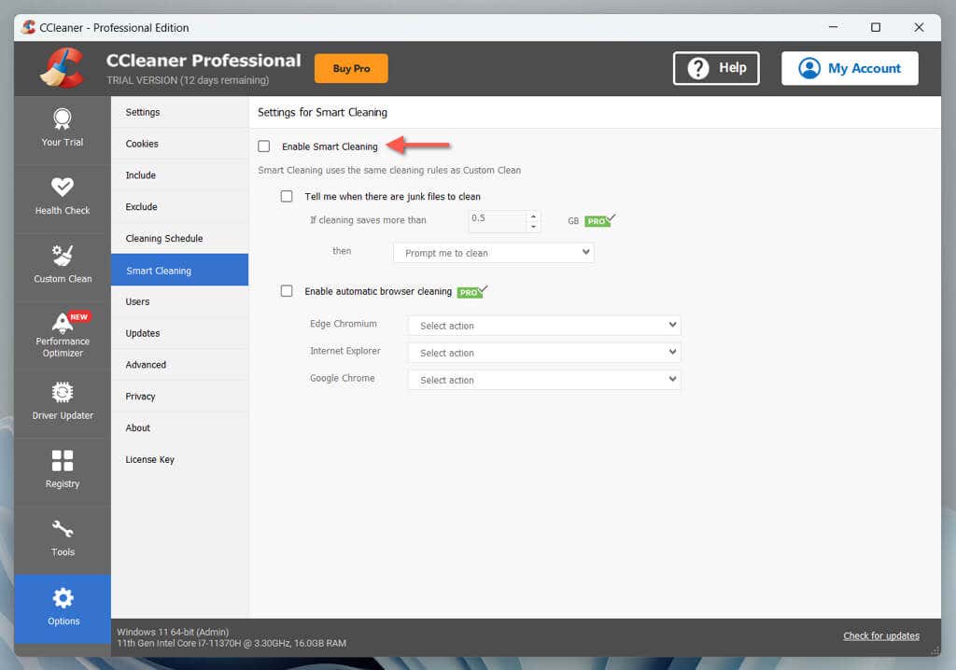Open Performance Optimizer rocket icon

[x=63, y=323]
